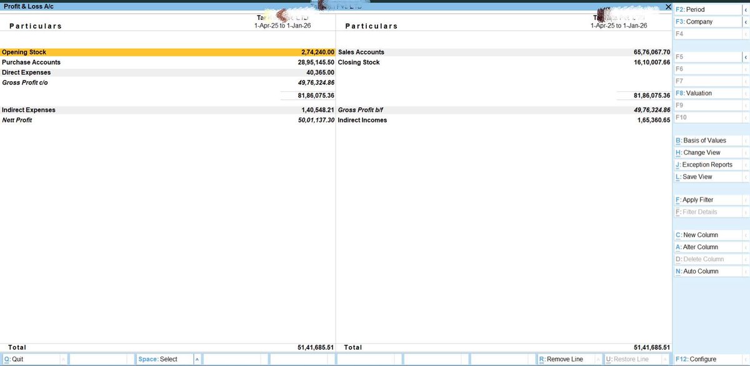Image resolution: width=750 pixels, height=366 pixels.
Task: Expand chevron next to F8 Valuation
Action: 746,93
